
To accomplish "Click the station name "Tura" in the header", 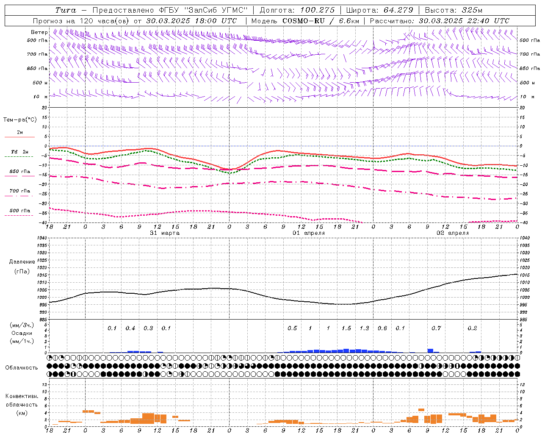I will (66, 10).
